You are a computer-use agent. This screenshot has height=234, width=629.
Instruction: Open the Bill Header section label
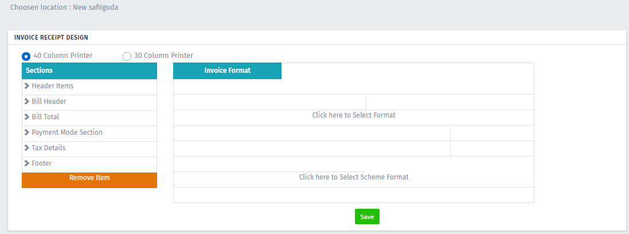pos(49,102)
